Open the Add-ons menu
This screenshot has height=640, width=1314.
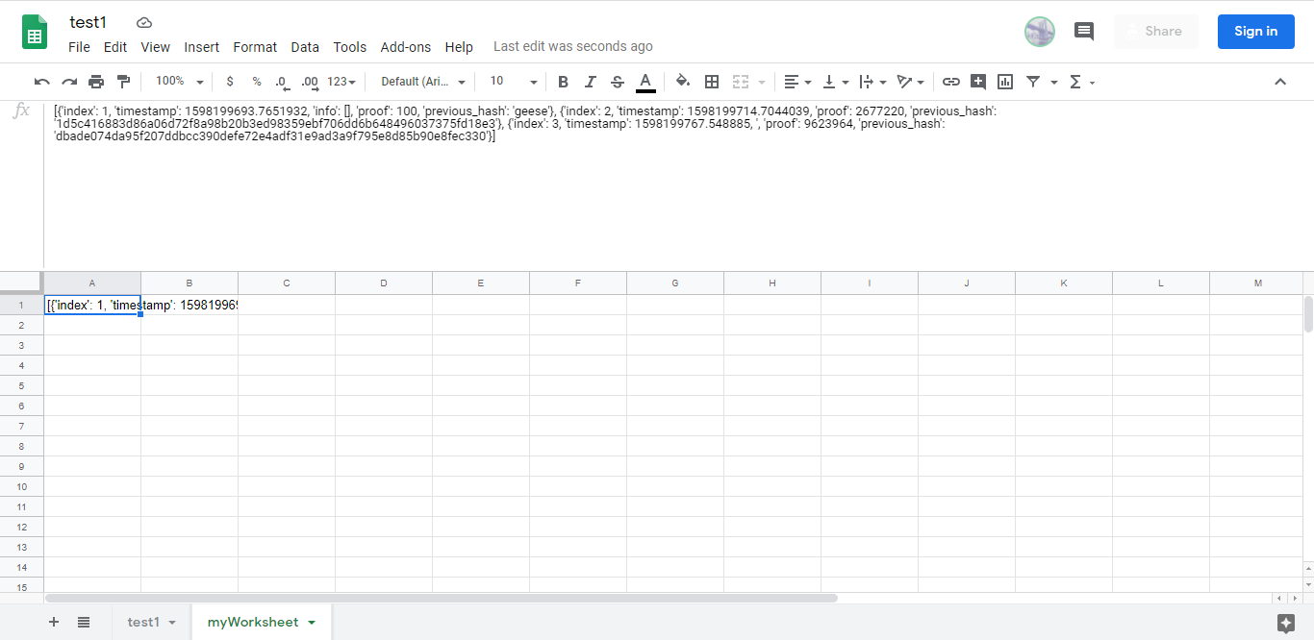[x=406, y=47]
